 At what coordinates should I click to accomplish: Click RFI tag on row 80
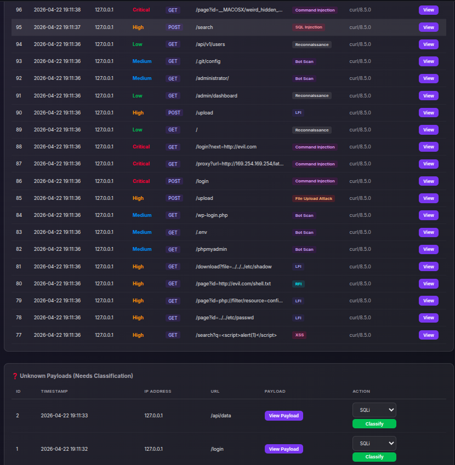[x=298, y=284]
